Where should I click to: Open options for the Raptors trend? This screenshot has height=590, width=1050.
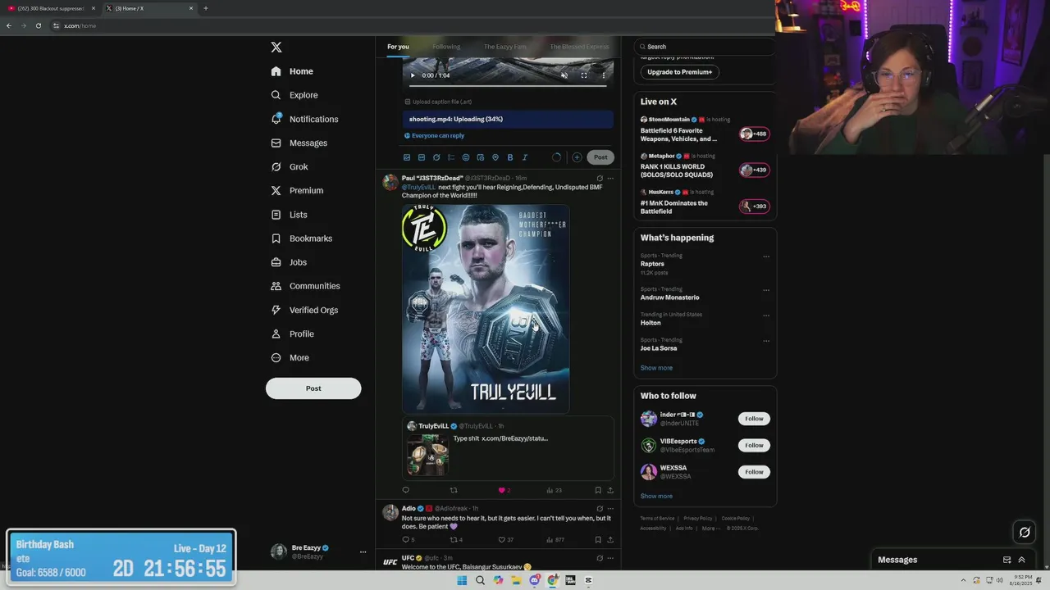coord(766,256)
